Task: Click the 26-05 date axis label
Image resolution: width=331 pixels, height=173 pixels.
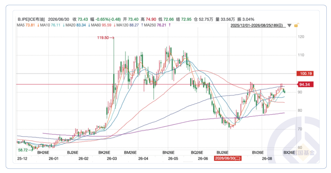Action: (173, 158)
